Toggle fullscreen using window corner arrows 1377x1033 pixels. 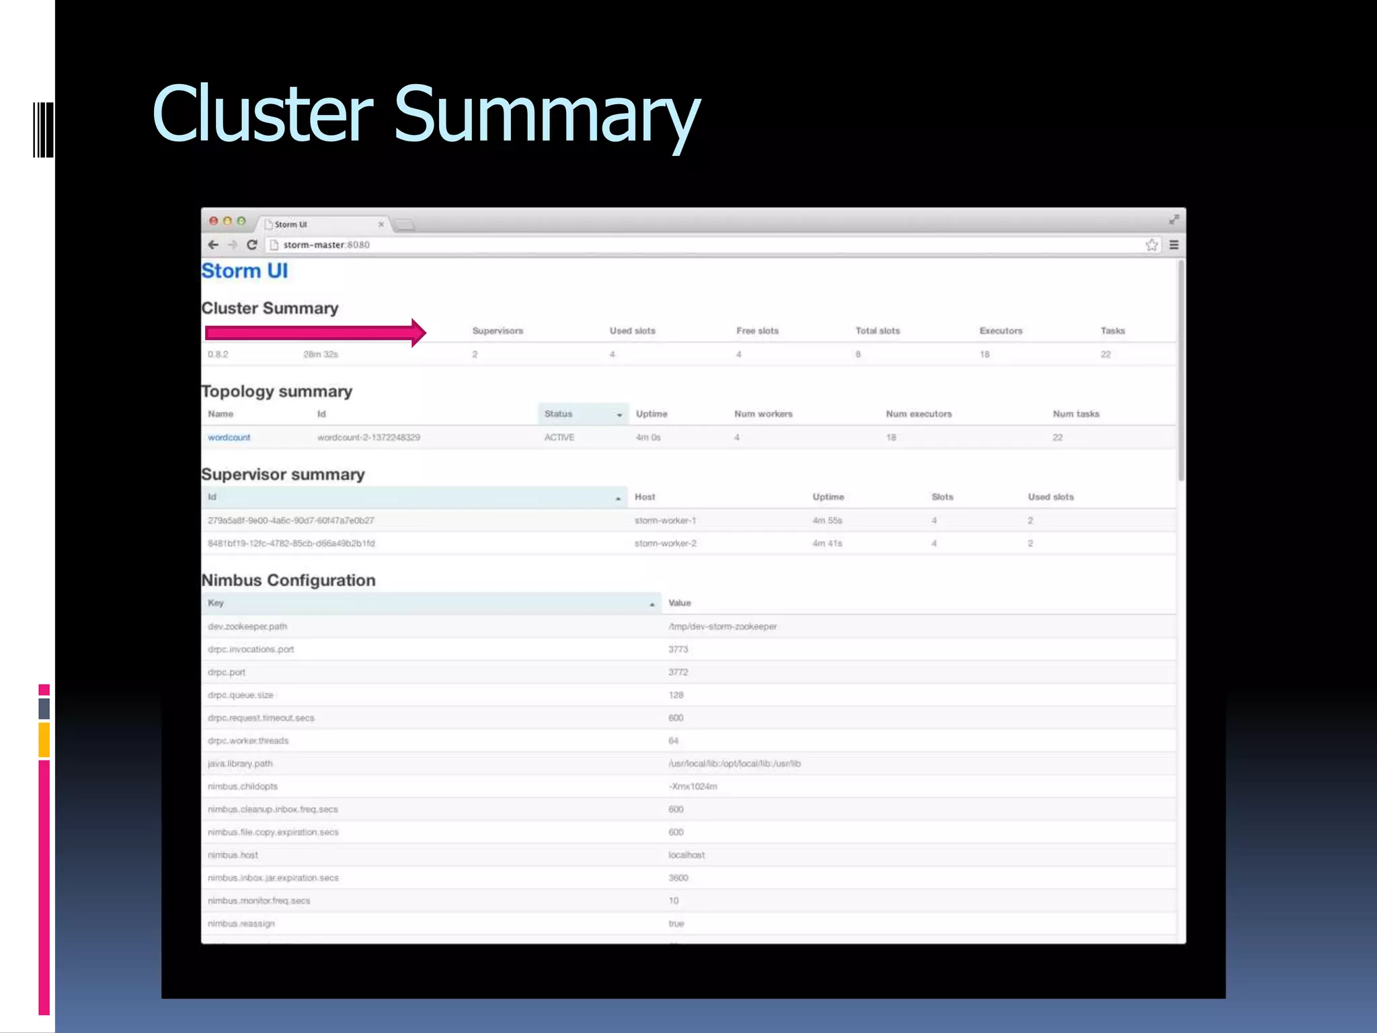1174,220
